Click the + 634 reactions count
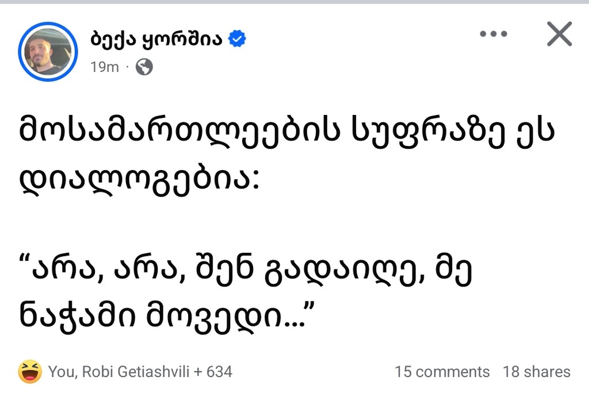This screenshot has height=408, width=589. [213, 372]
